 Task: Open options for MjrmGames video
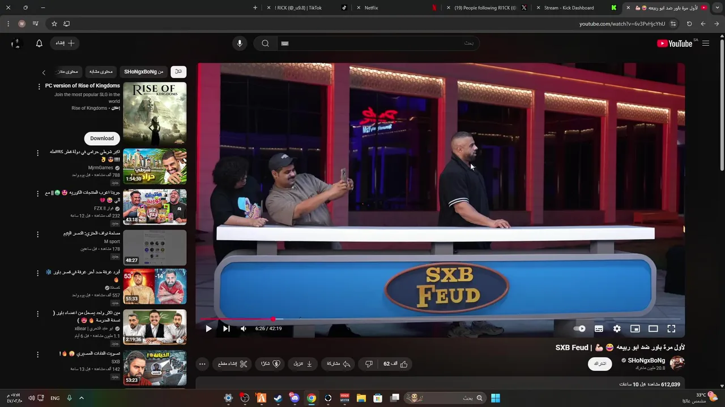pyautogui.click(x=38, y=153)
